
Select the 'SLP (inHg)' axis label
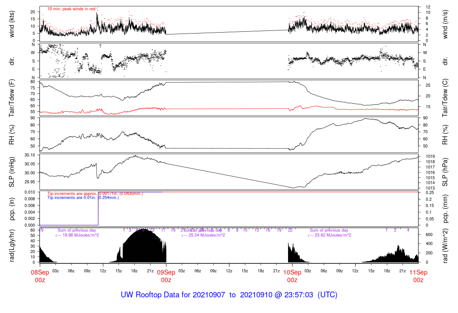tap(12, 172)
